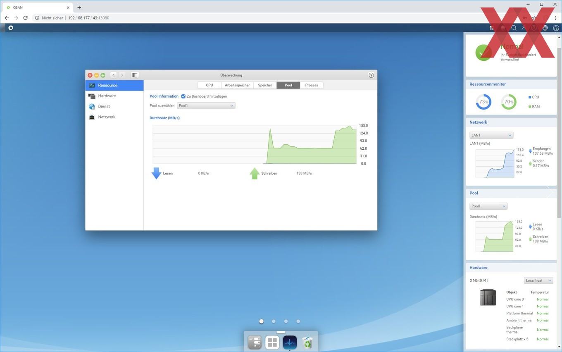Switch to the Prozess tab
The height and width of the screenshot is (352, 562).
(x=312, y=85)
